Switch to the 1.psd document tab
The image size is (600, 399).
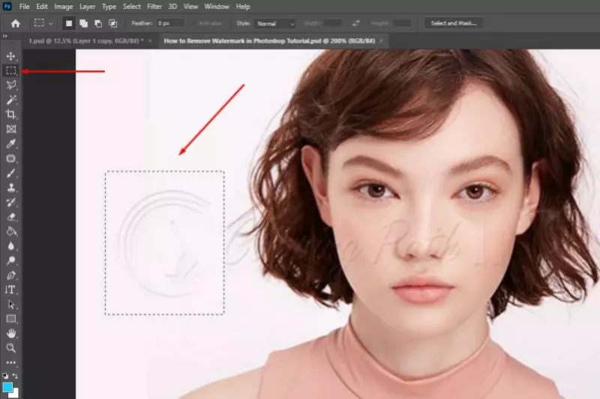coord(86,41)
